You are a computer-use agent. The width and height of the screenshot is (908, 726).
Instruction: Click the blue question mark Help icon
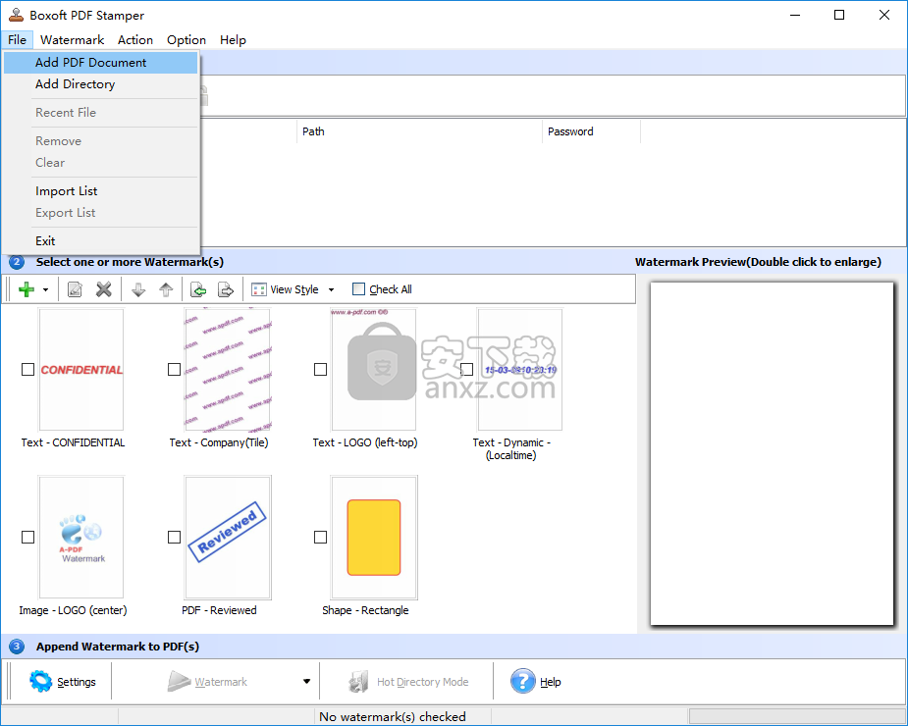tap(523, 681)
